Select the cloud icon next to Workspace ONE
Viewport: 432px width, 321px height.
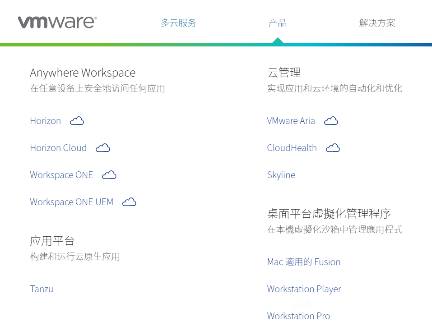[x=109, y=175]
